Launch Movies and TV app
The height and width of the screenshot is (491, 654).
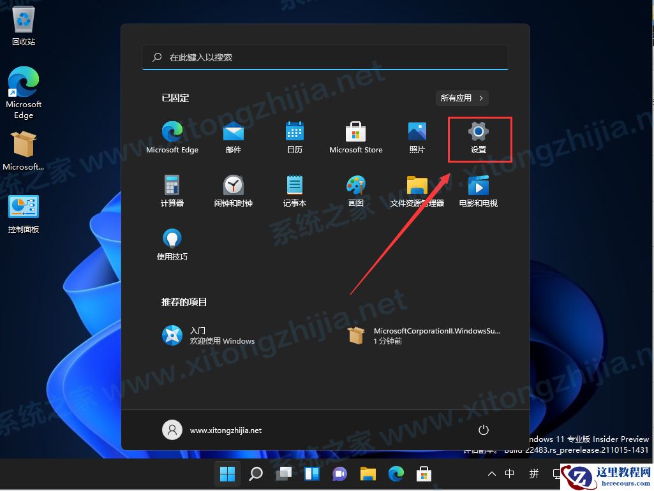pyautogui.click(x=478, y=189)
